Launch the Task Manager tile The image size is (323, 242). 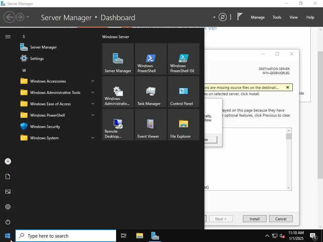pos(150,92)
